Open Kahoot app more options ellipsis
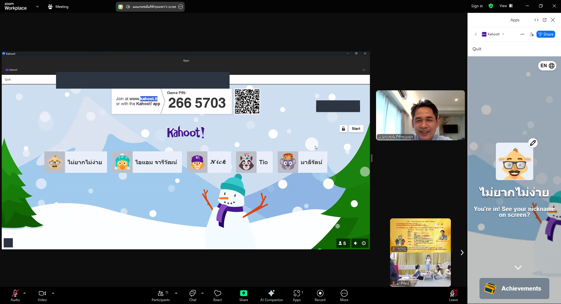The image size is (561, 304). pos(522,34)
